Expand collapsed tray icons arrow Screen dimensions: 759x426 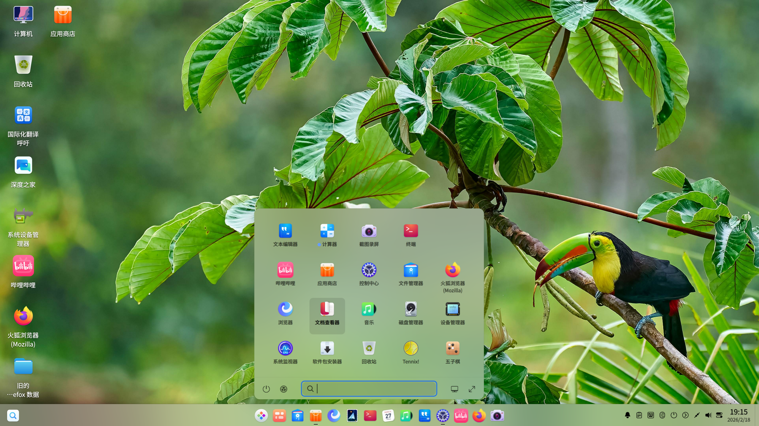(x=685, y=415)
